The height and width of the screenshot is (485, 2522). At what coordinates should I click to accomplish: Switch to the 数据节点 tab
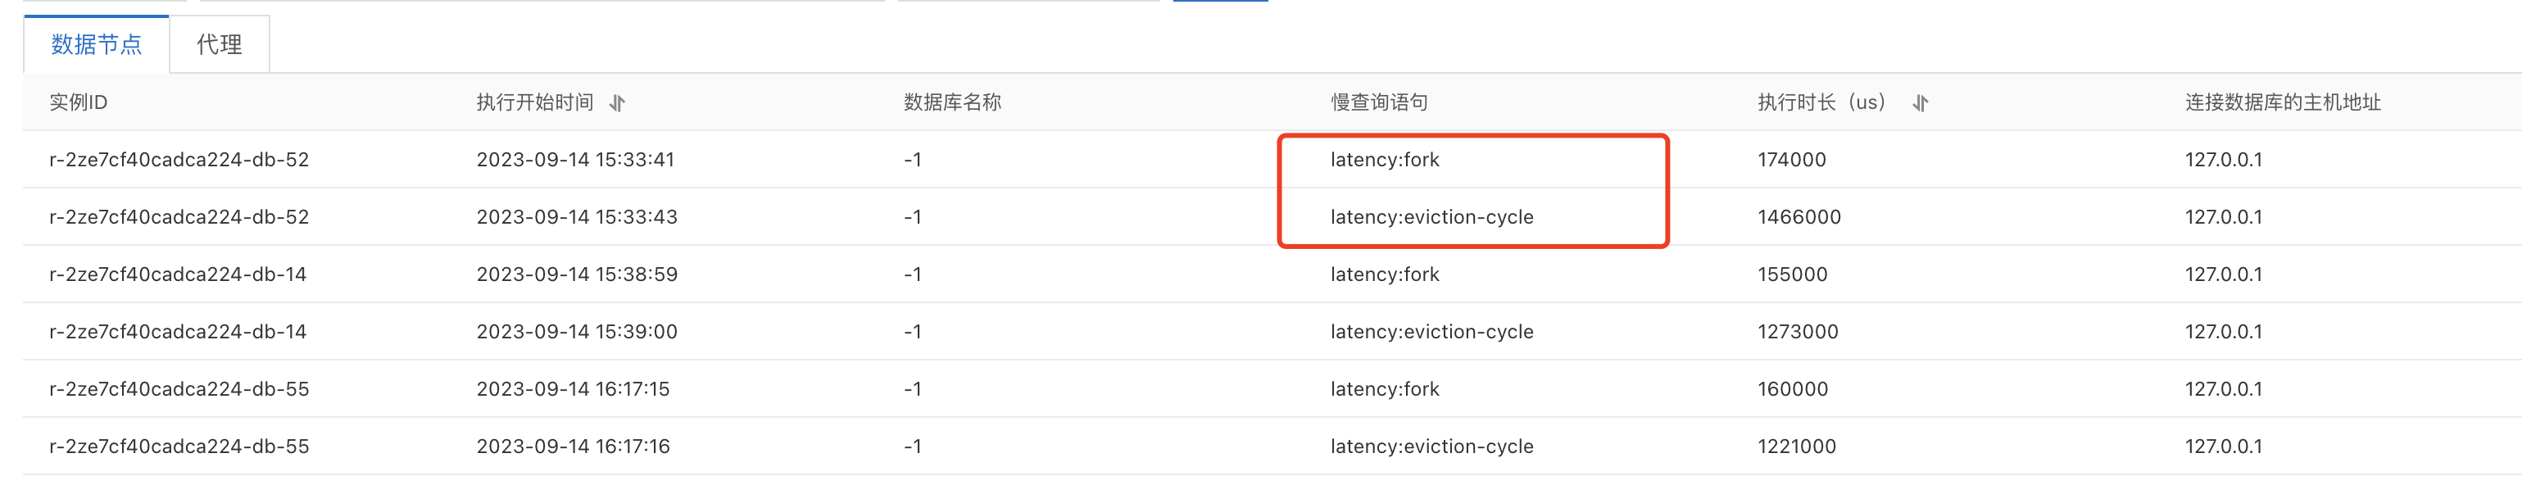(96, 44)
